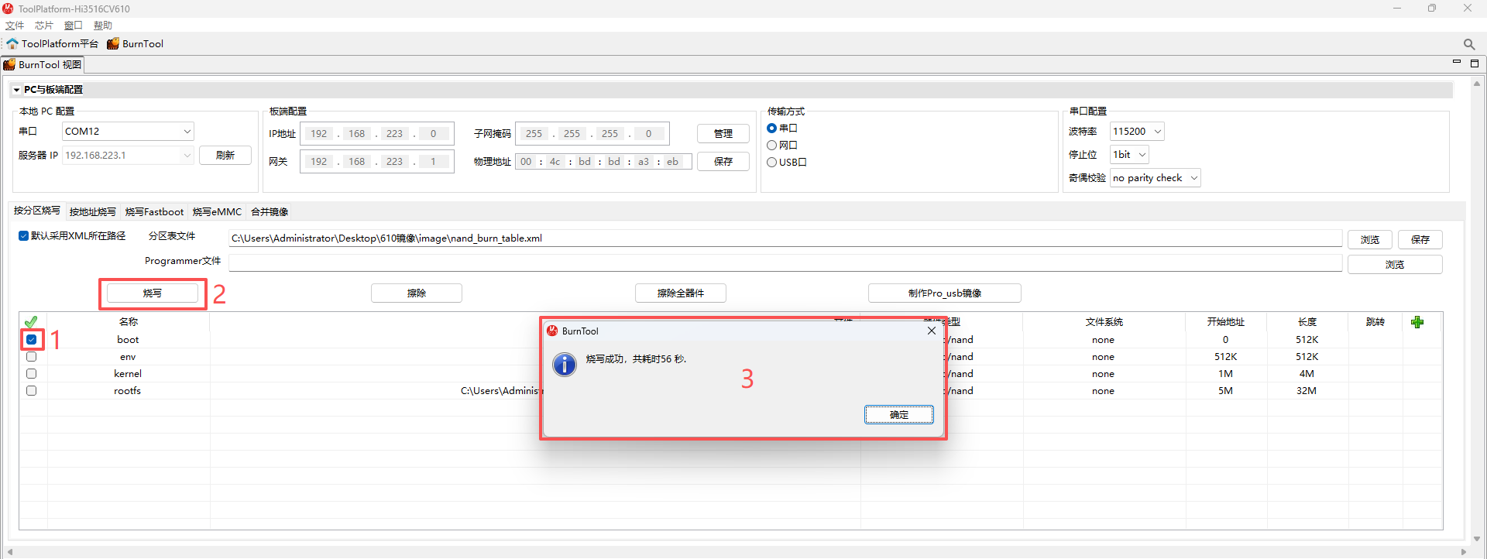
Task: Open the 窗口 menu
Action: pos(74,26)
